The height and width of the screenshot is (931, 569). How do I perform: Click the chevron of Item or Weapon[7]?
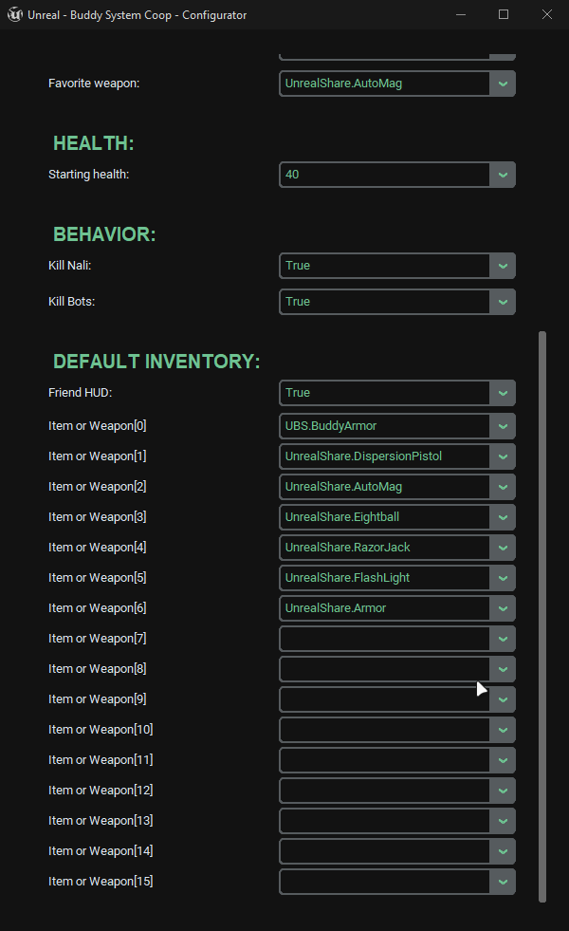click(503, 639)
